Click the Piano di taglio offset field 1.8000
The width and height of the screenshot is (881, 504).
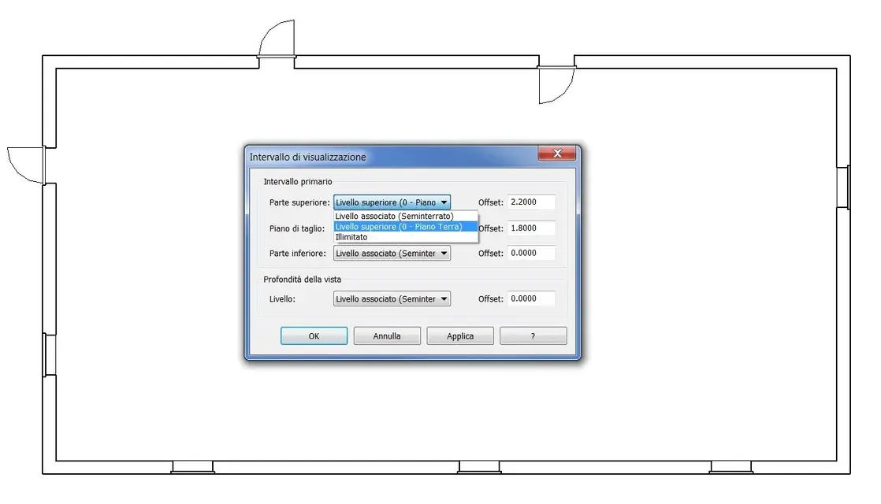[x=531, y=228]
